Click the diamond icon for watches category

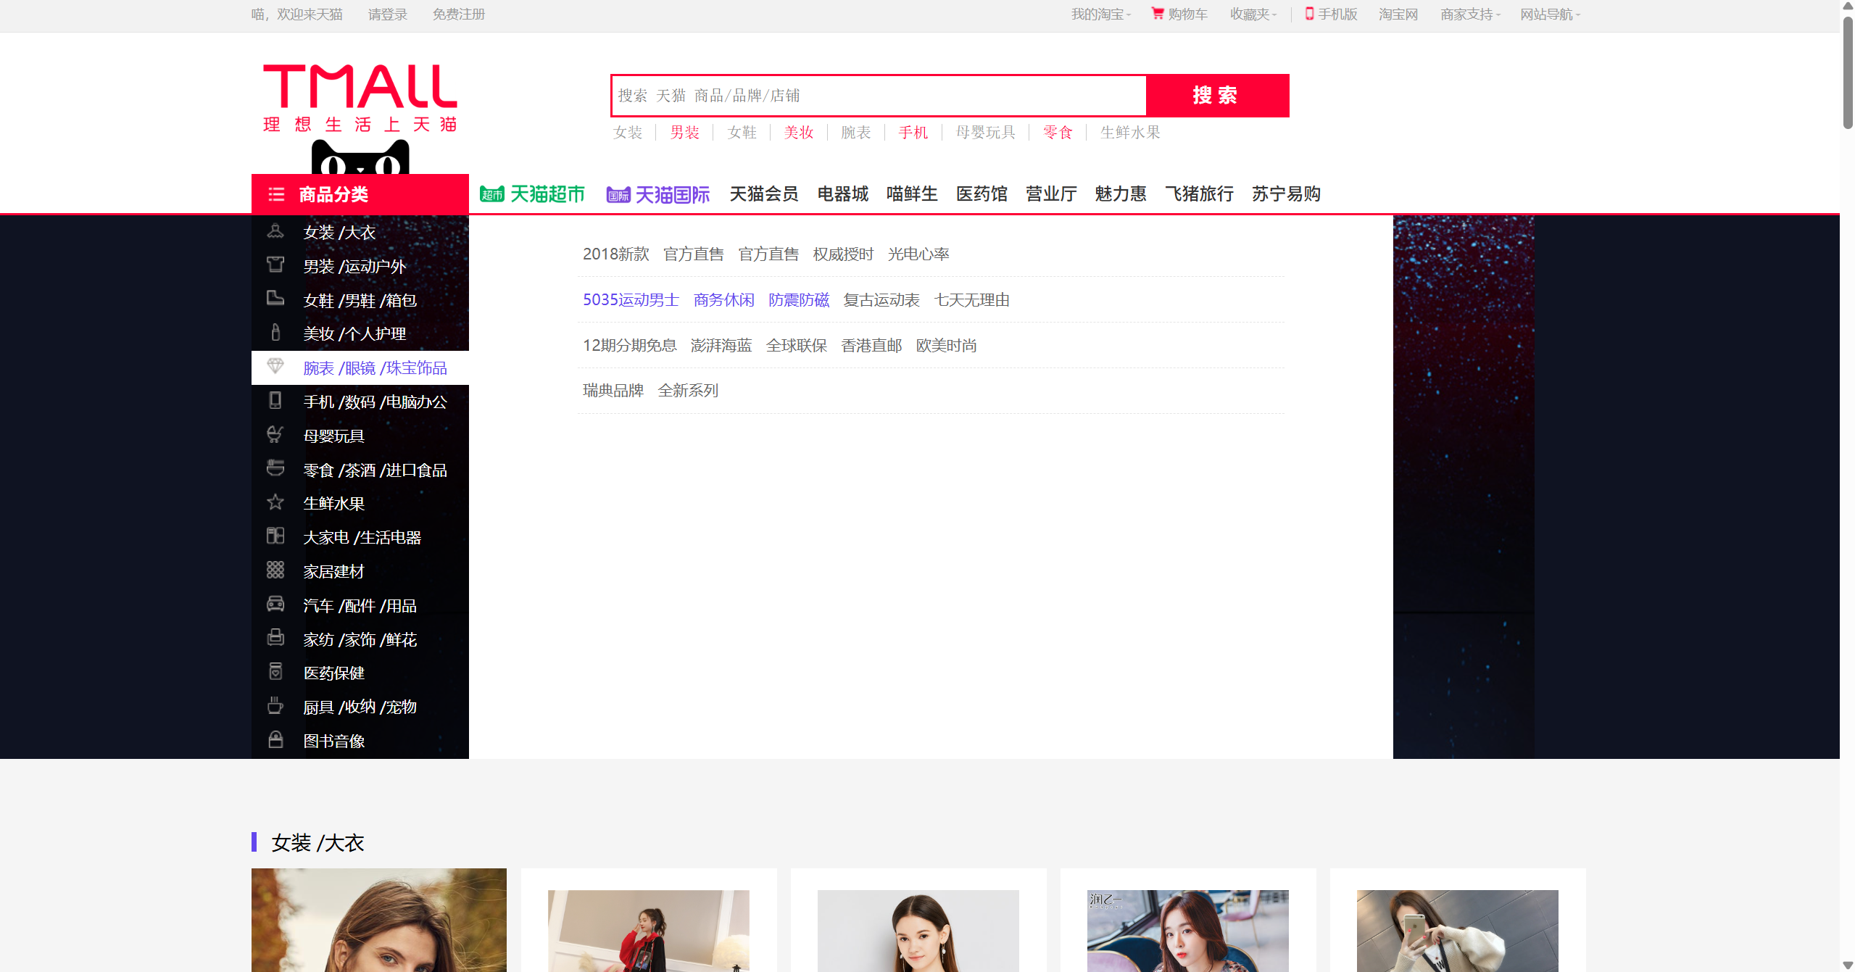[x=275, y=367]
